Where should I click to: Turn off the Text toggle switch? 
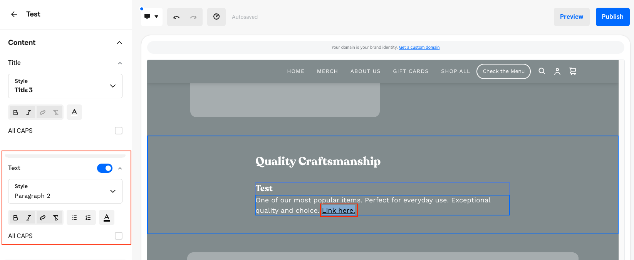tap(105, 168)
